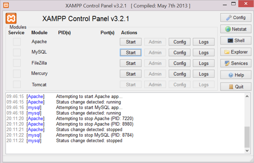
Task: Open Explorer folder icon button
Action: click(236, 52)
